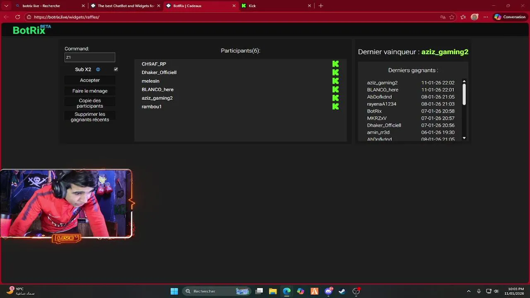Go back with the browser back arrow

6,17
